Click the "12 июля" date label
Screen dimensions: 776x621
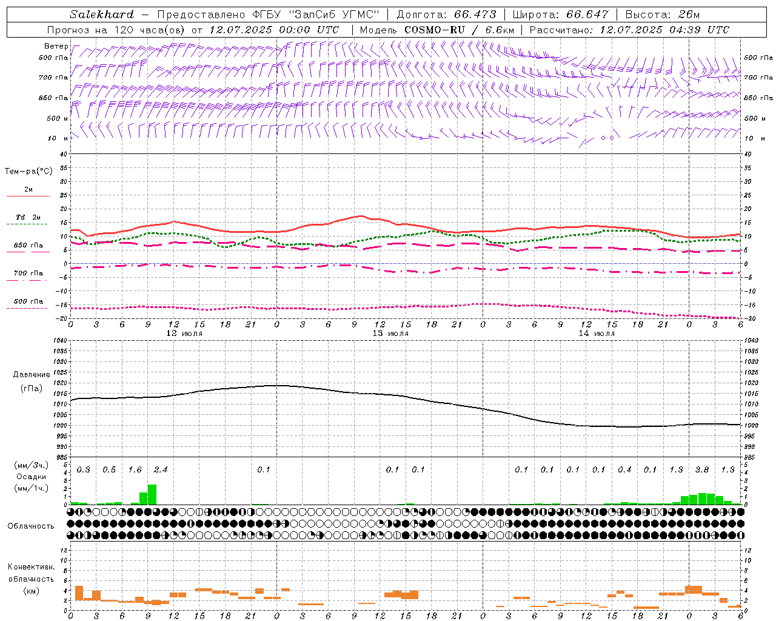[184, 334]
